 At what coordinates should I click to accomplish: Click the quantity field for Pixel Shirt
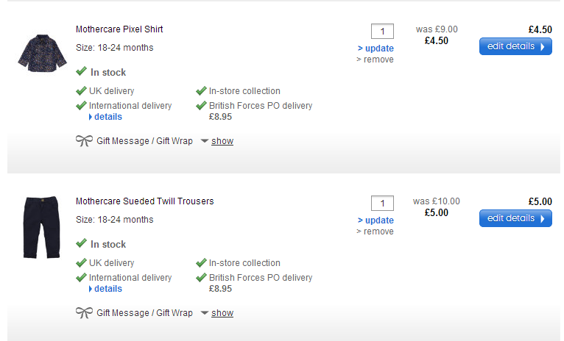(x=382, y=31)
